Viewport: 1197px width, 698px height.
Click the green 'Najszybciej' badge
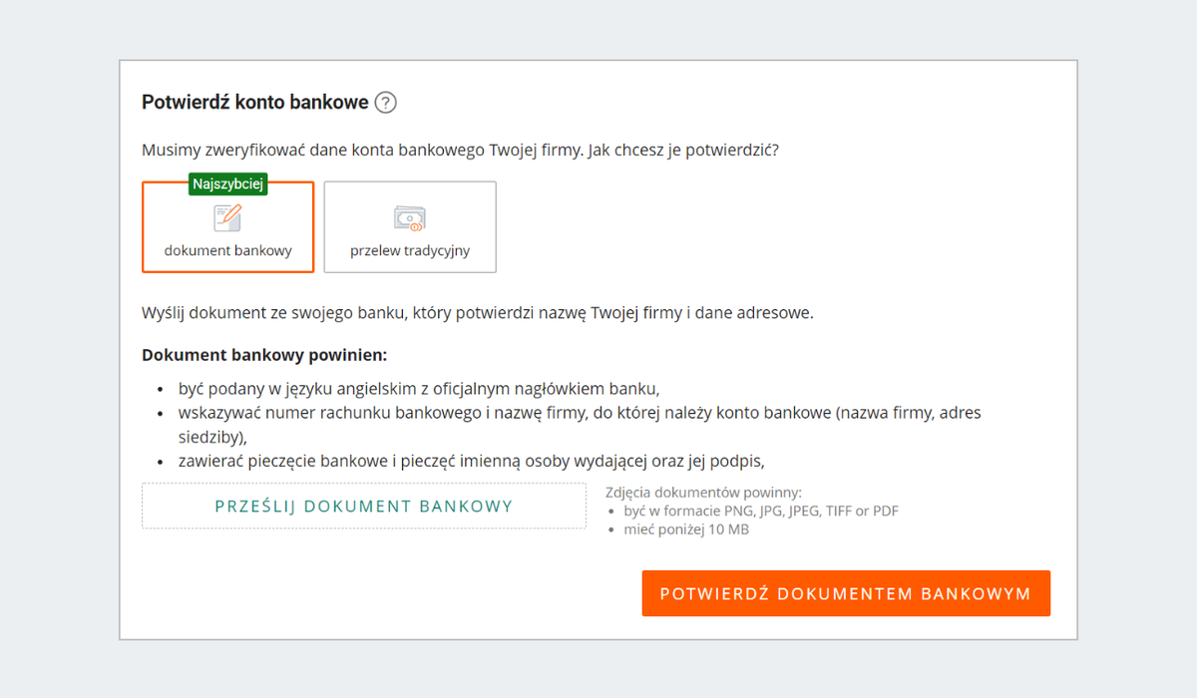228,183
